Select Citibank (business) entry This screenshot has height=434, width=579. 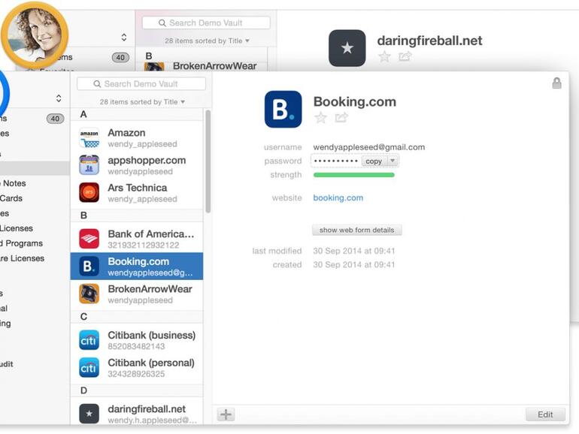point(137,340)
